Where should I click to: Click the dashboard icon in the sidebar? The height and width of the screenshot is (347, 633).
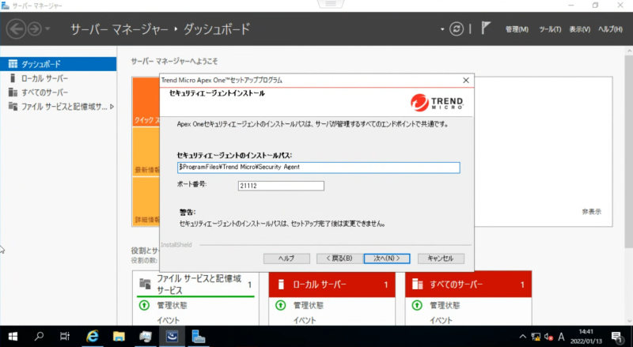tap(13, 64)
